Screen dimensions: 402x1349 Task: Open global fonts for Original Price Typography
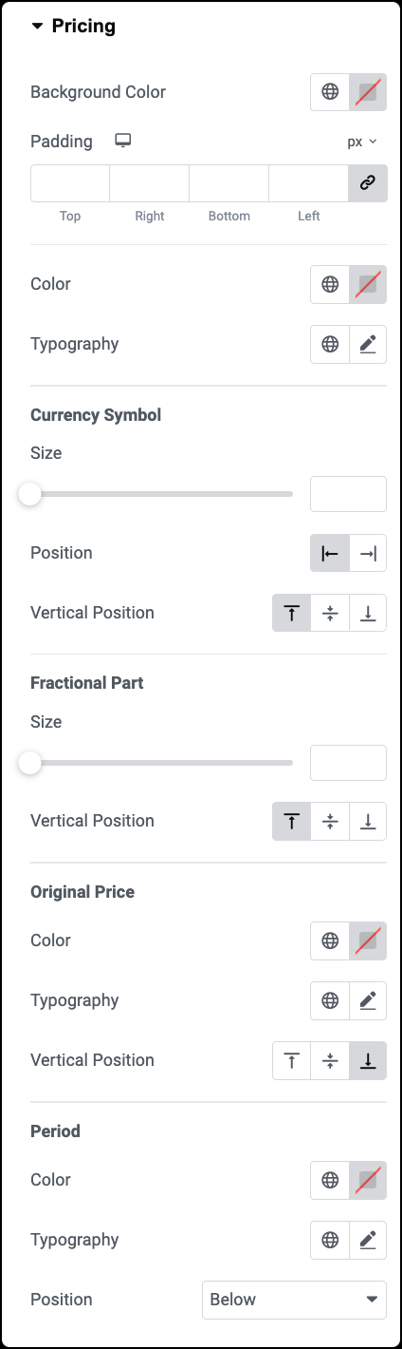point(330,1000)
